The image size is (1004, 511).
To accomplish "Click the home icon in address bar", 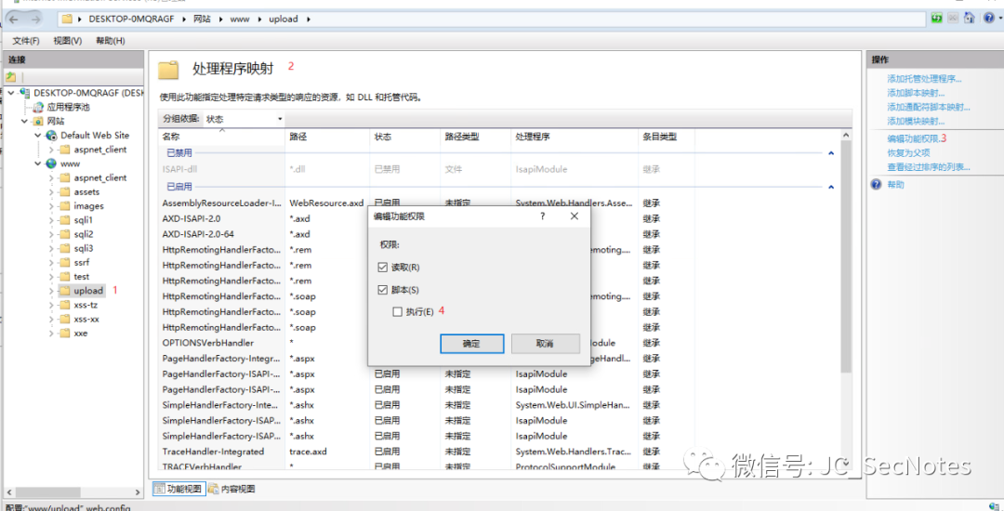I will click(970, 18).
